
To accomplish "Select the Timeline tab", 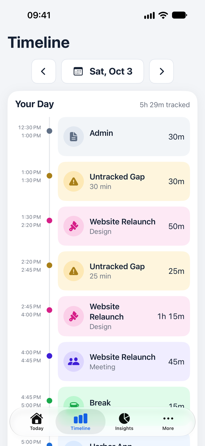I will coord(80,422).
